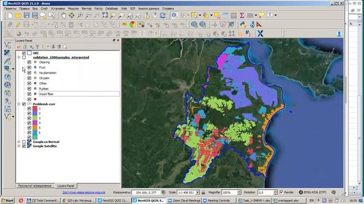Open the Python console icon
Screen dimensions: 364x204
pyautogui.click(x=243, y=24)
